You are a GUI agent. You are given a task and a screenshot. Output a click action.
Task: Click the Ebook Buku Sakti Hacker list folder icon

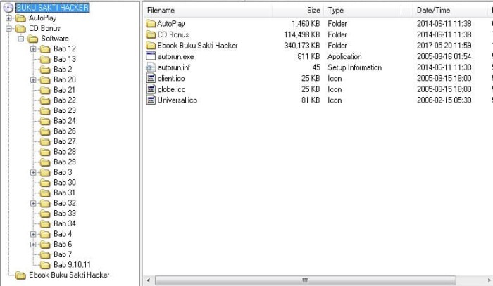click(151, 46)
